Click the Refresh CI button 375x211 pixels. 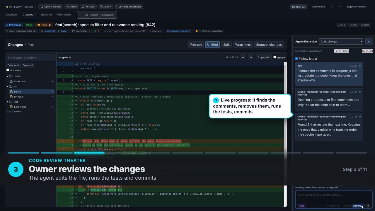point(299,6)
